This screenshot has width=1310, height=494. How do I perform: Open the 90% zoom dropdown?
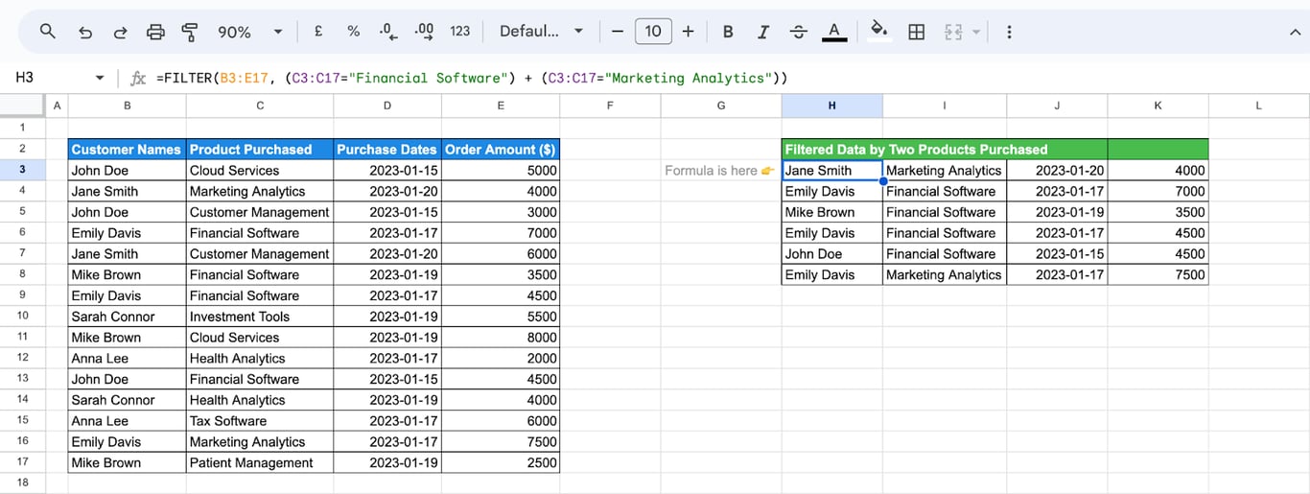(x=250, y=32)
